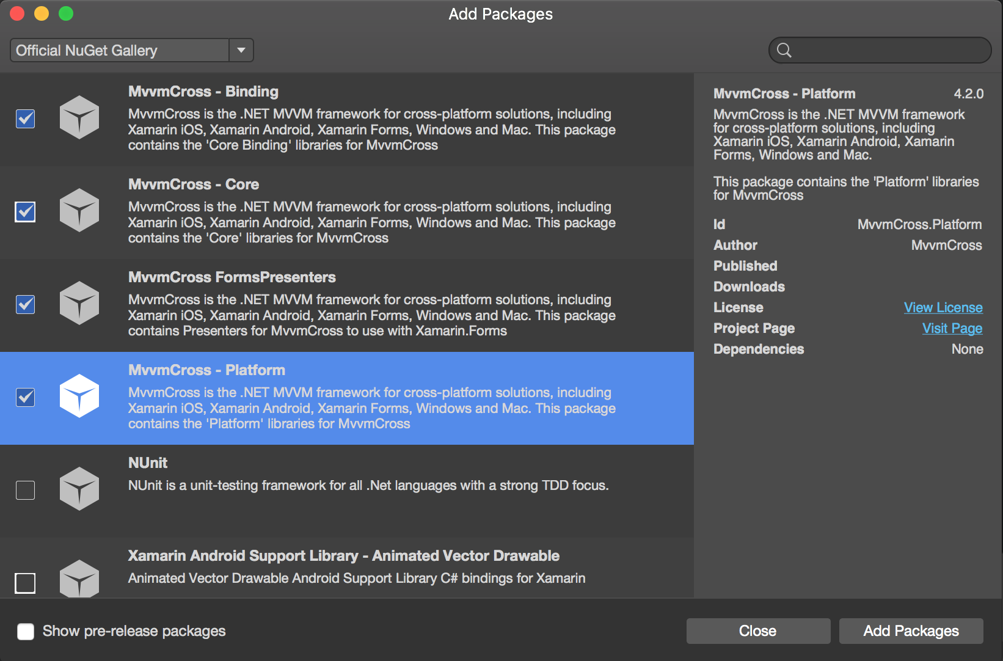Click the NUnit package icon
1003x661 pixels.
[79, 489]
